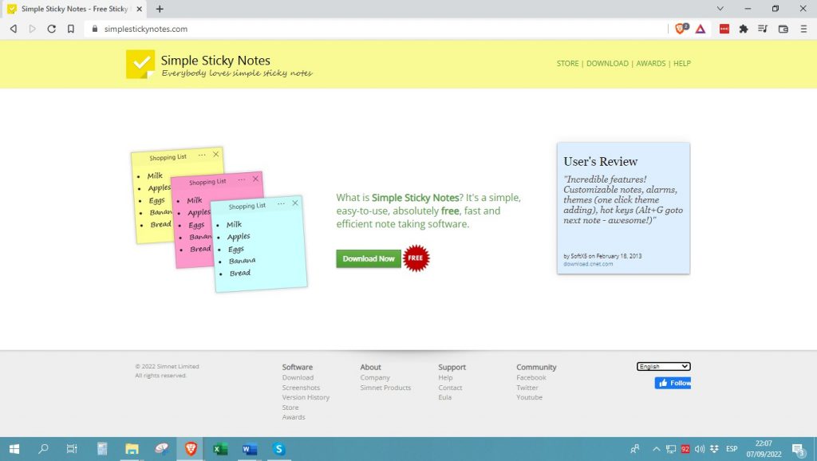Open Brave Rewards triangle icon
The image size is (817, 461).
(701, 29)
